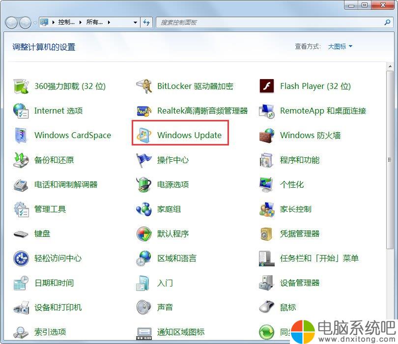Open the 电源选项 battery icon
The height and width of the screenshot is (344, 398).
(144, 185)
